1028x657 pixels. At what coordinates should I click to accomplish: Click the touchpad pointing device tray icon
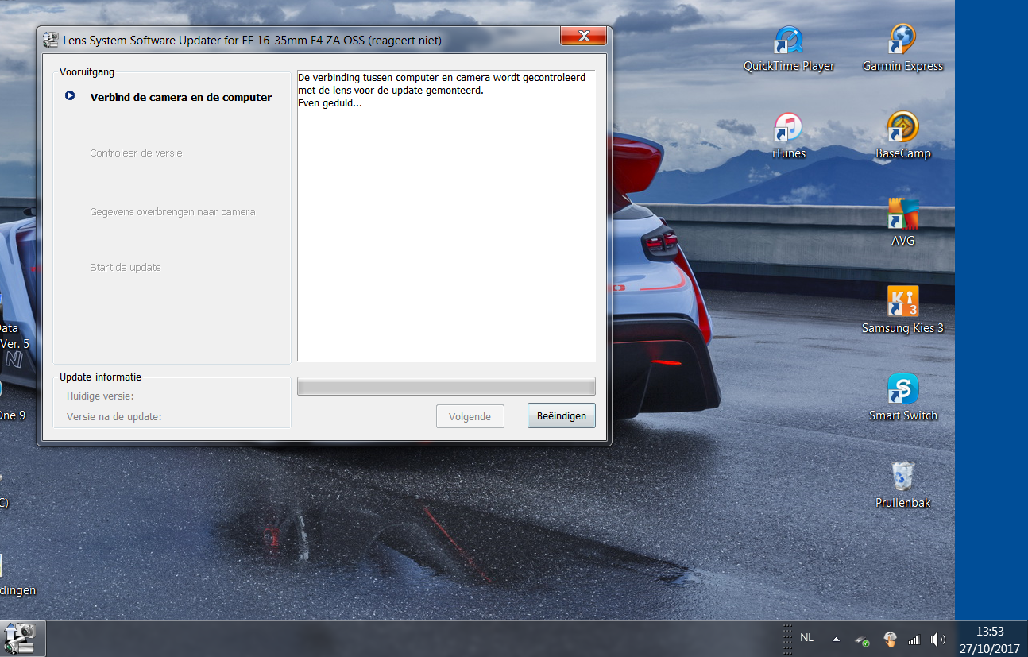point(889,639)
